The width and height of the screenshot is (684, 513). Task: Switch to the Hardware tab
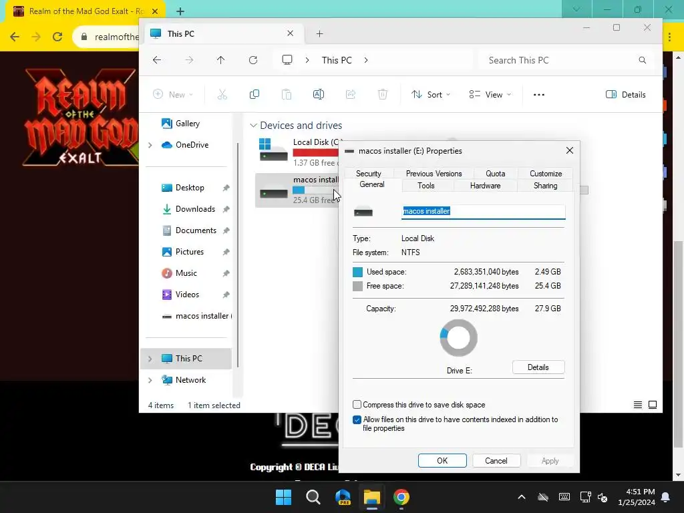pos(485,186)
